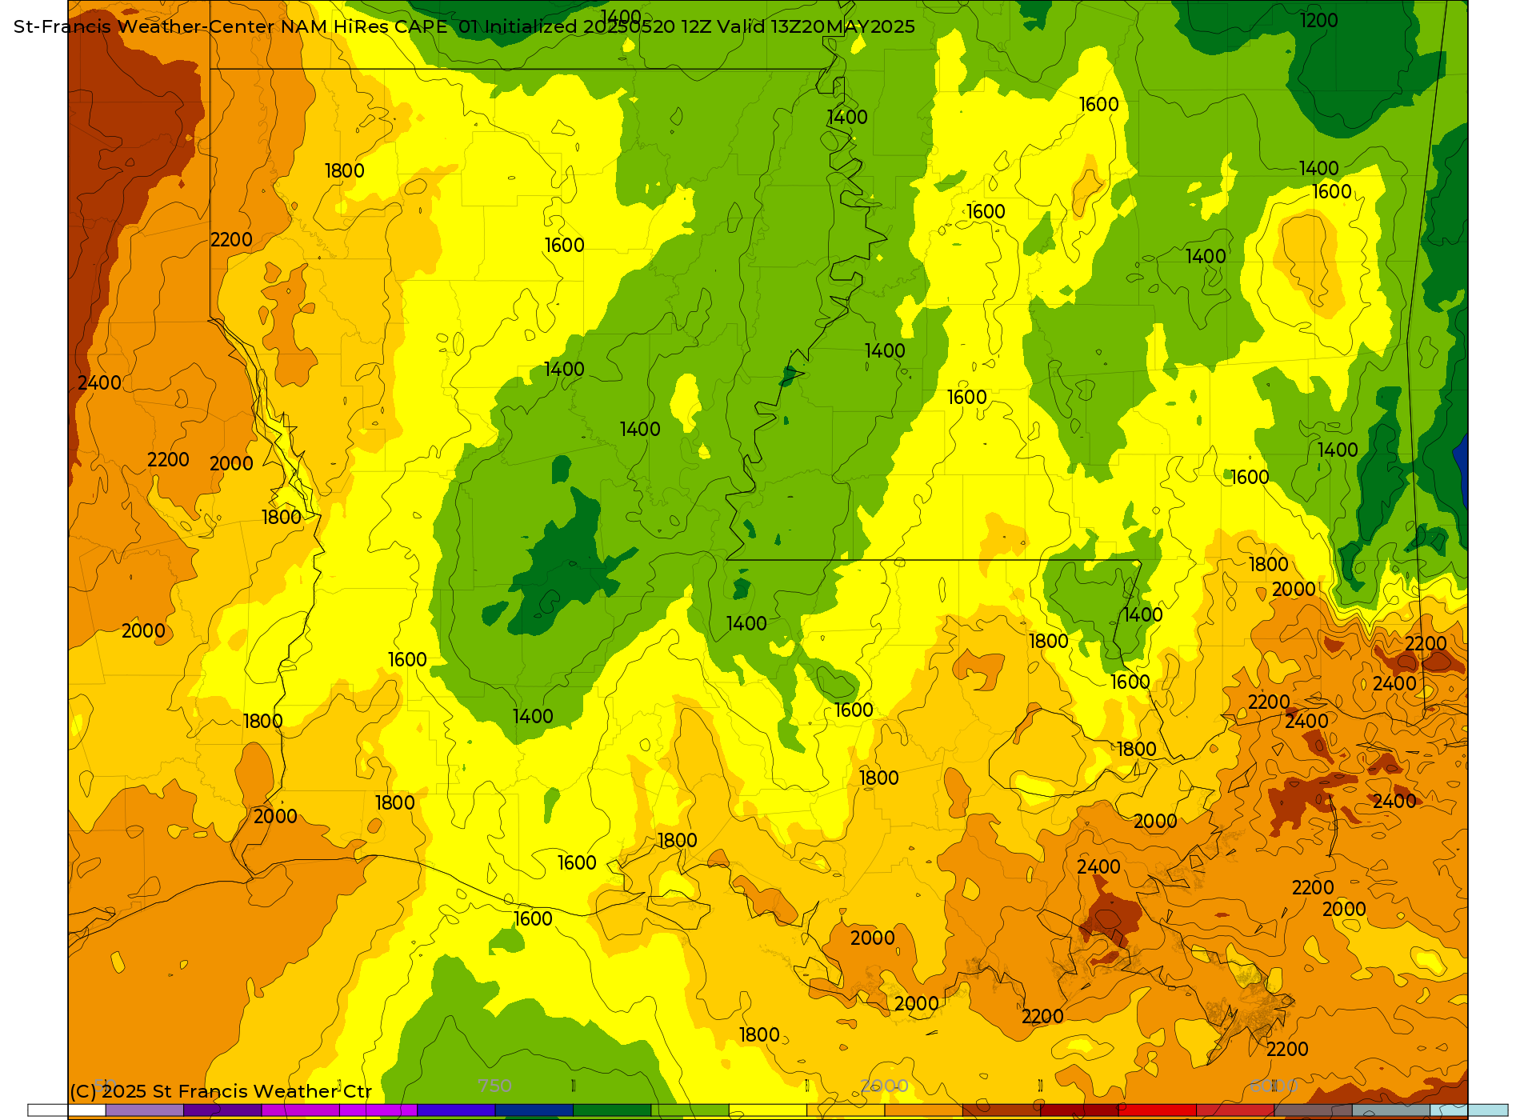Select the gold swatch on the color scale
This screenshot has height=1120, width=1536.
pyautogui.click(x=846, y=1110)
